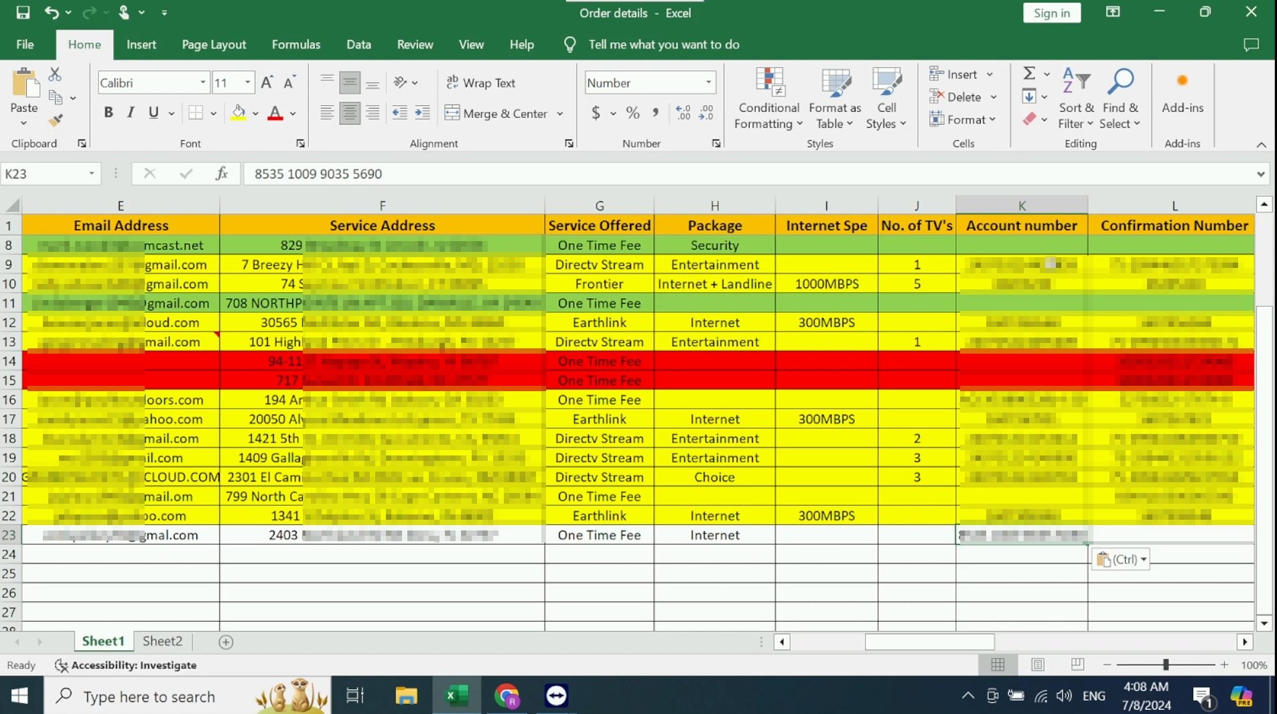
Task: Click the zoom slider handle
Action: click(x=1166, y=664)
